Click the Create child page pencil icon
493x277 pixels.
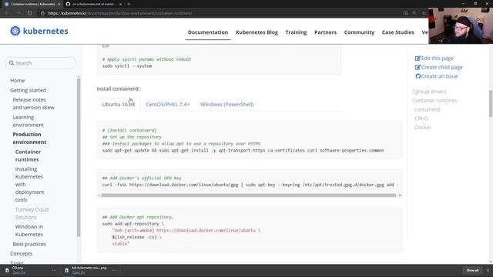point(418,67)
